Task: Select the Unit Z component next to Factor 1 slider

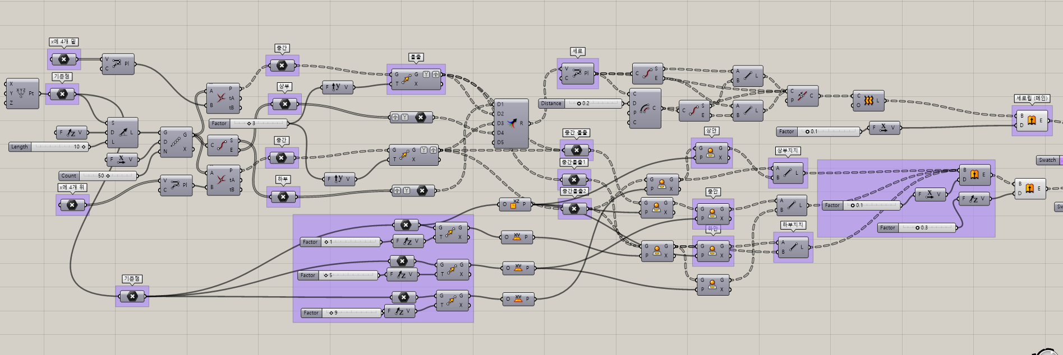Action: pos(408,241)
